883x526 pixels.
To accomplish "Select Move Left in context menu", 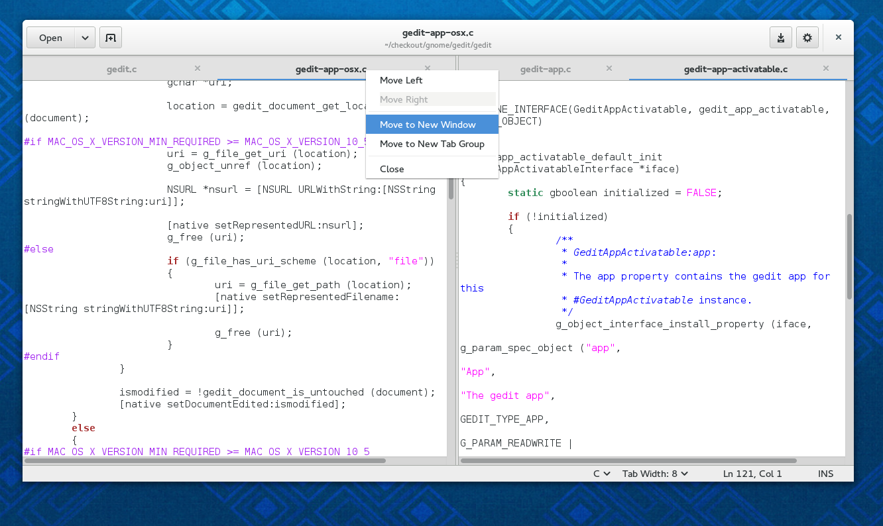I will click(x=432, y=80).
